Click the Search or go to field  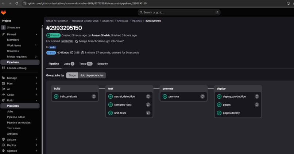click(x=179, y=12)
